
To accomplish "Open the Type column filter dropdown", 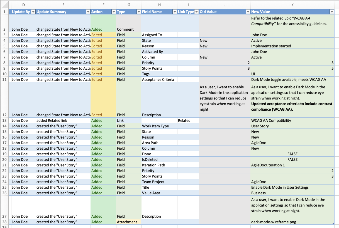I will pos(139,12).
